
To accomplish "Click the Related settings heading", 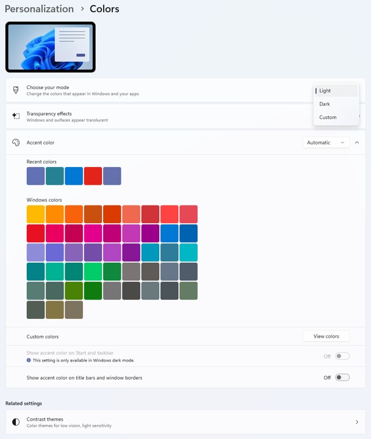I will point(24,404).
